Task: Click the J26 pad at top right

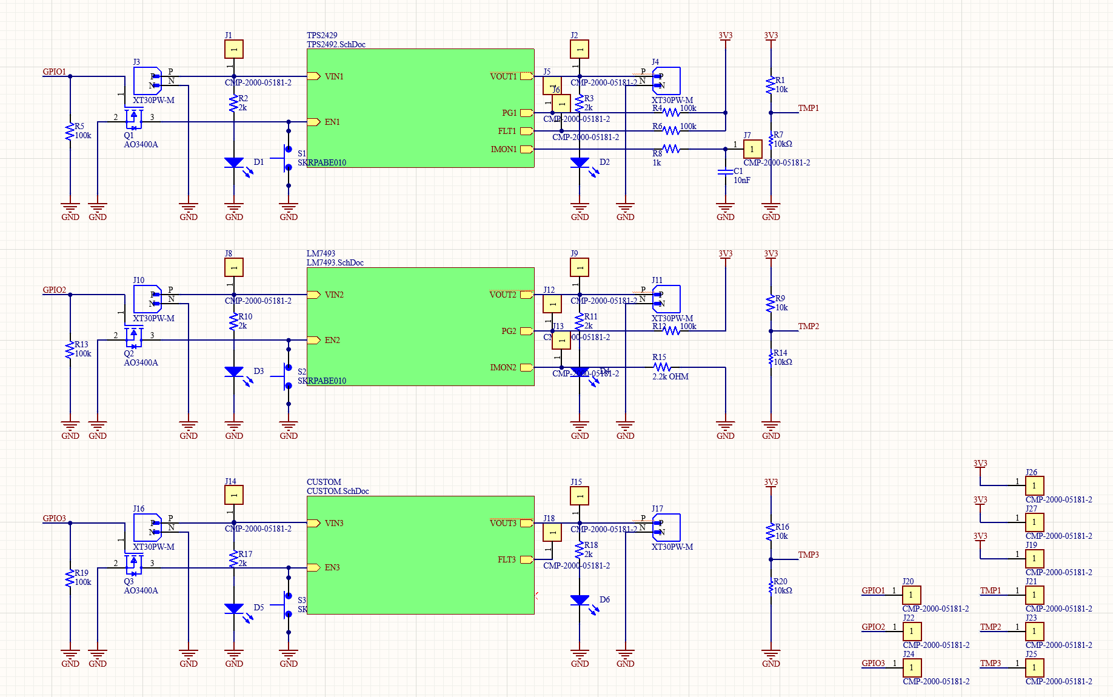Action: point(1034,485)
